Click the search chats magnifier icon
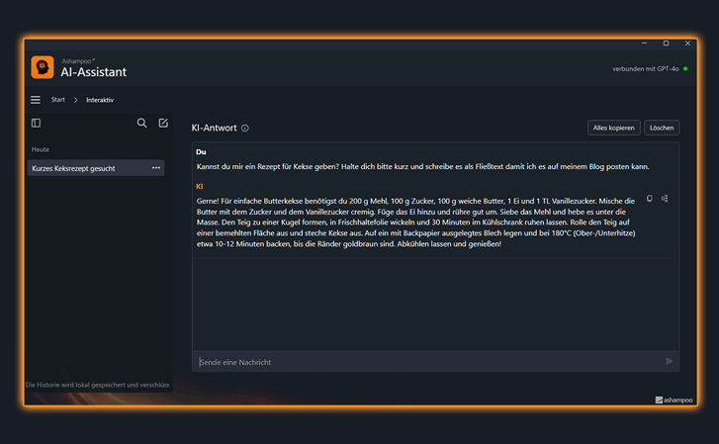This screenshot has height=444, width=719. coord(142,123)
